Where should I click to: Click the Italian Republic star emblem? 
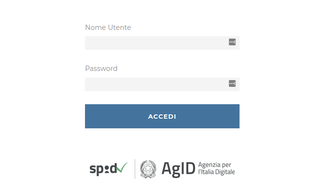tap(148, 169)
